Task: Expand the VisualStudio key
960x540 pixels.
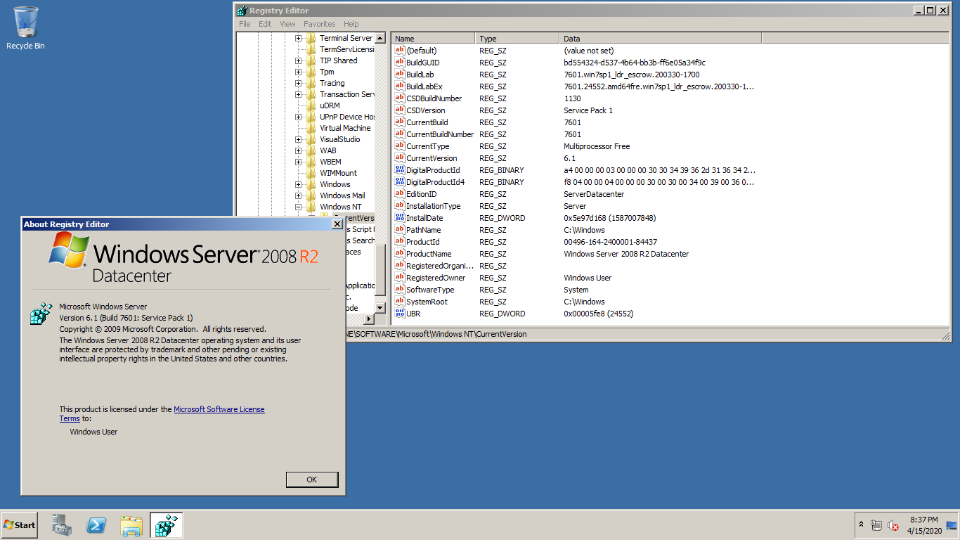Action: 299,139
